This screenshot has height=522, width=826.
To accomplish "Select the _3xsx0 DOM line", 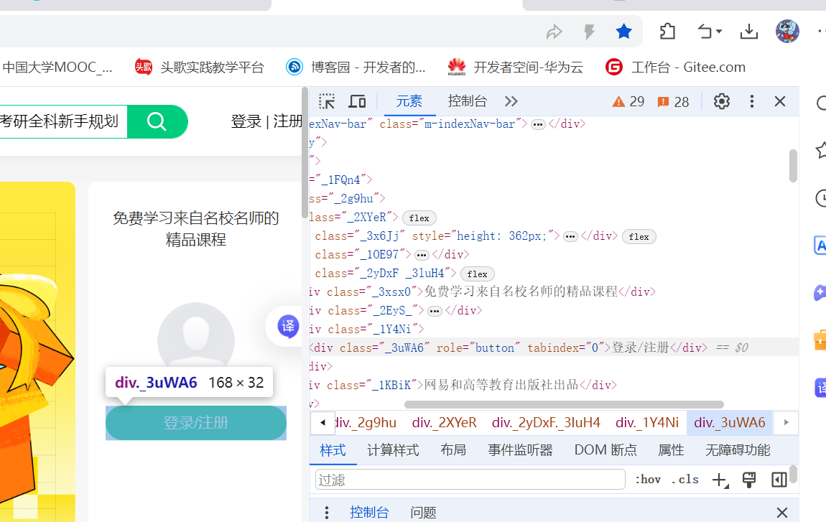I will pyautogui.click(x=554, y=292).
